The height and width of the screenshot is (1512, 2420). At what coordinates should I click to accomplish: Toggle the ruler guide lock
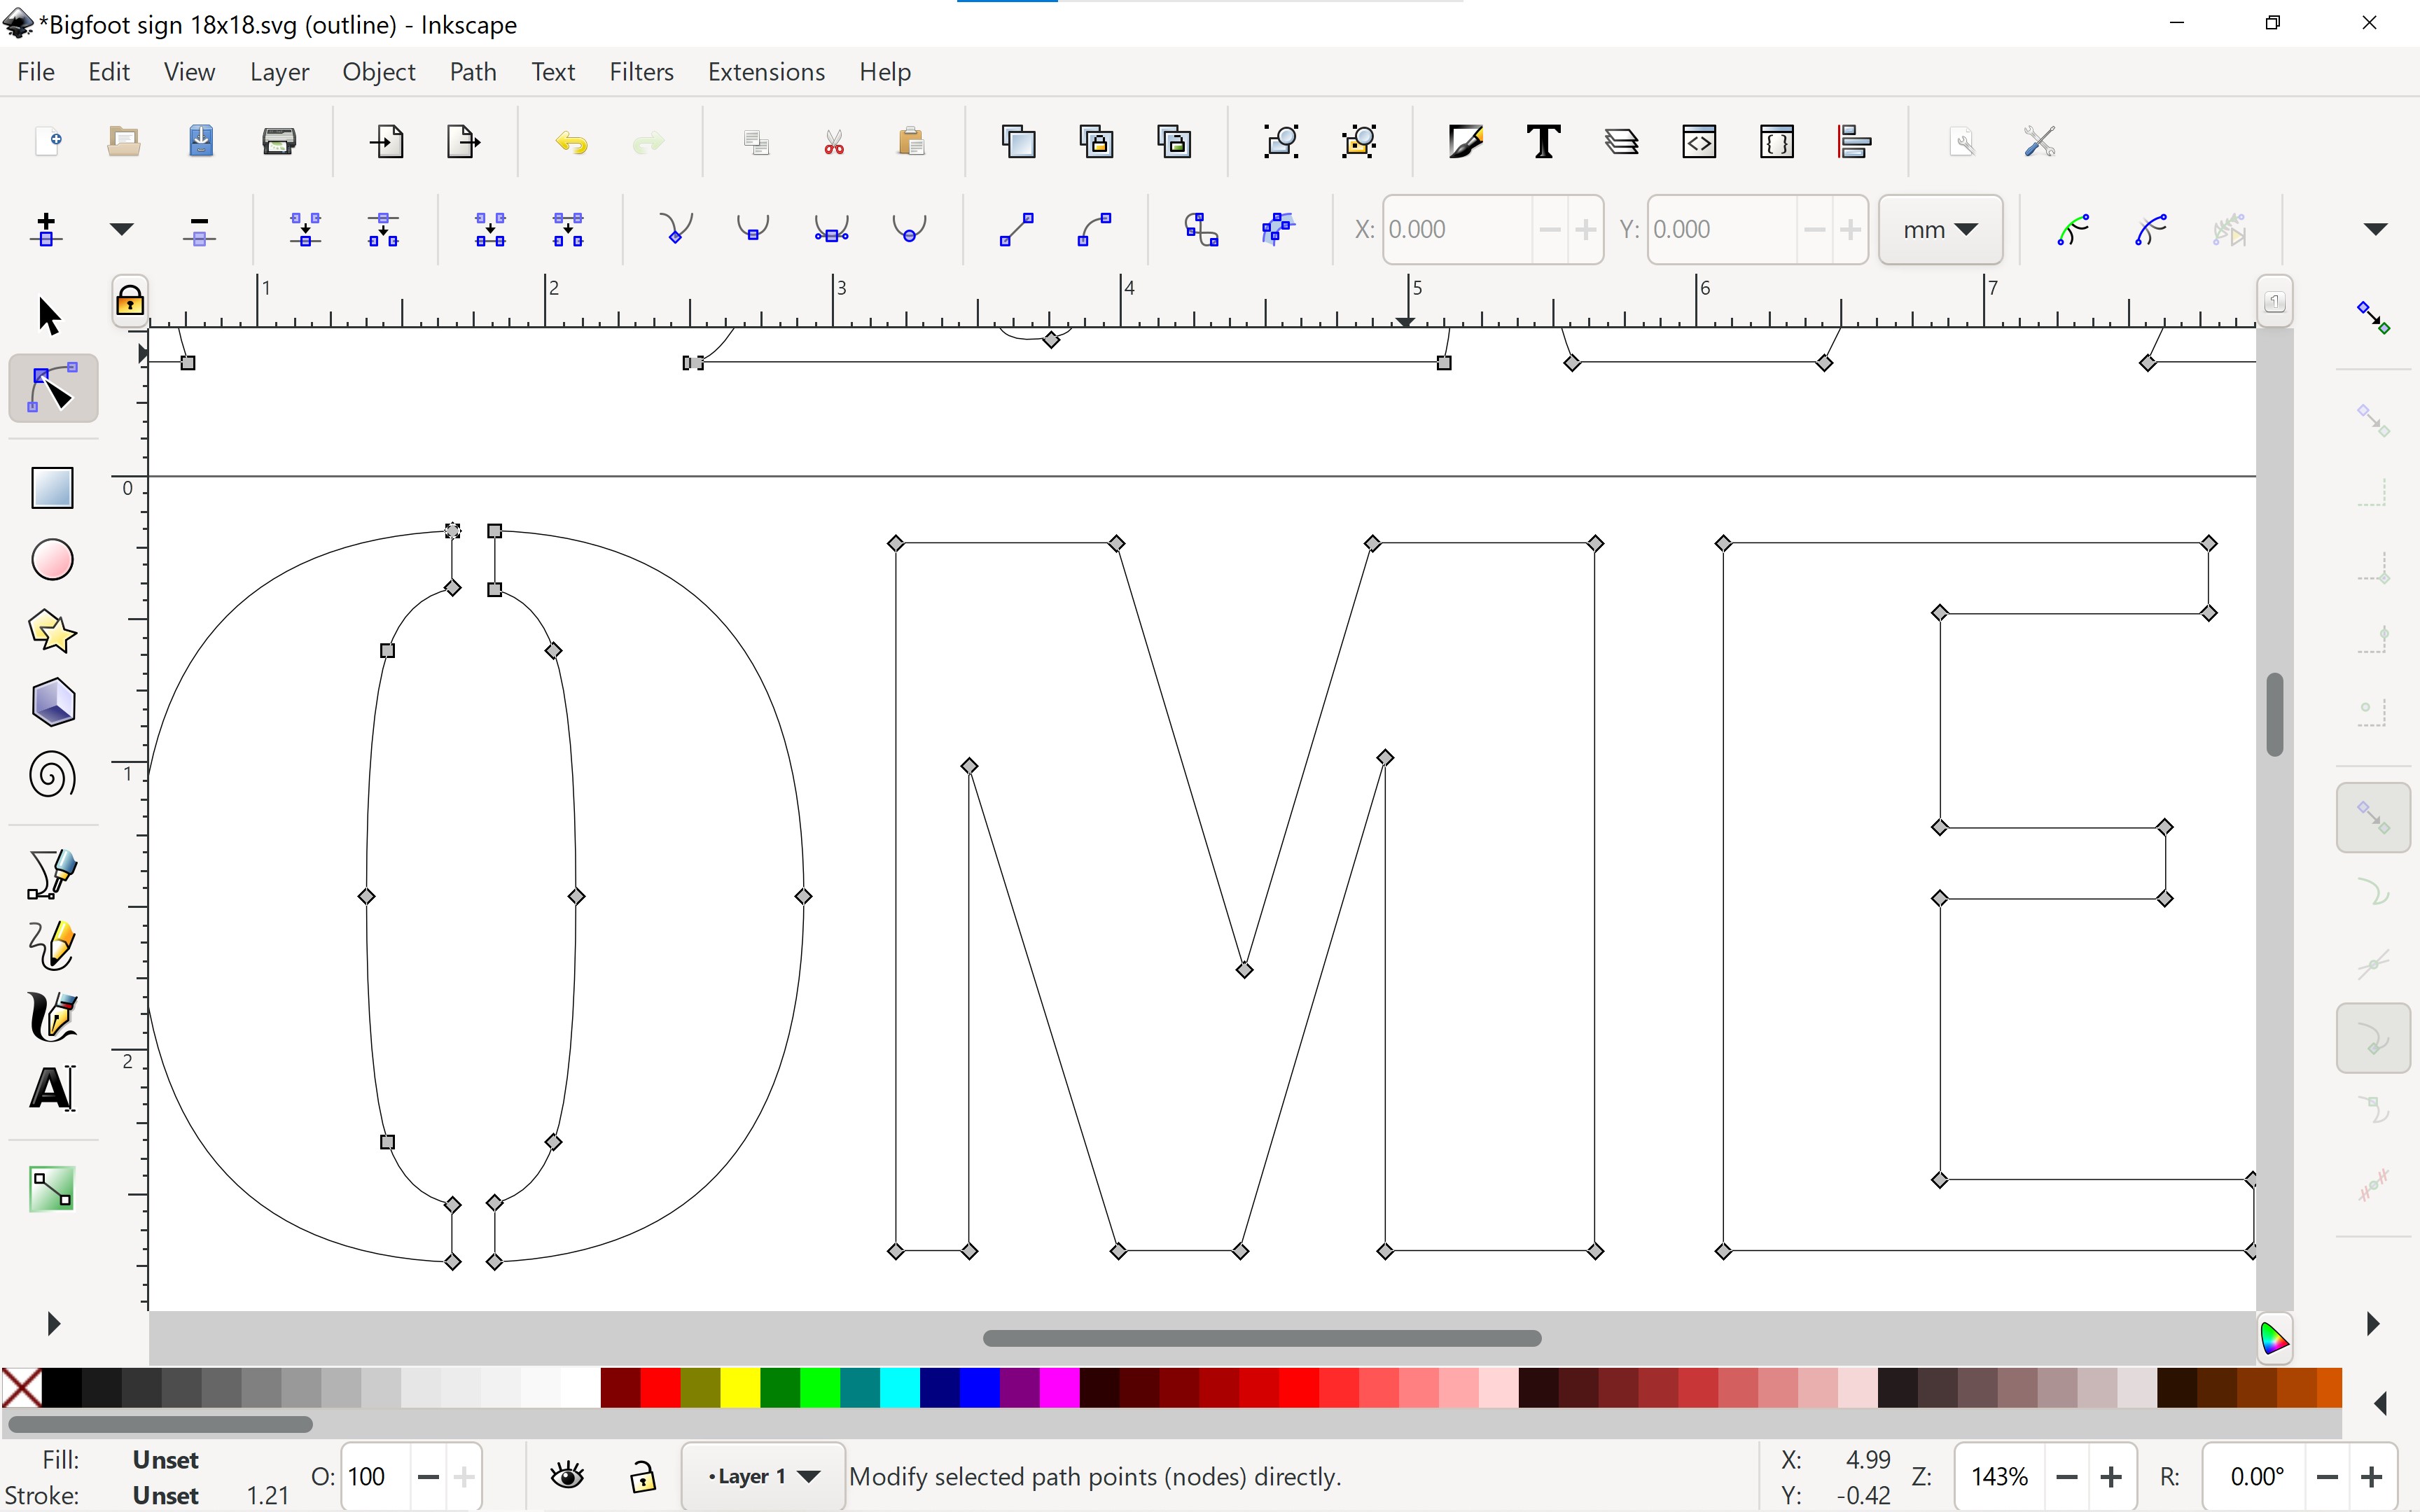click(130, 301)
